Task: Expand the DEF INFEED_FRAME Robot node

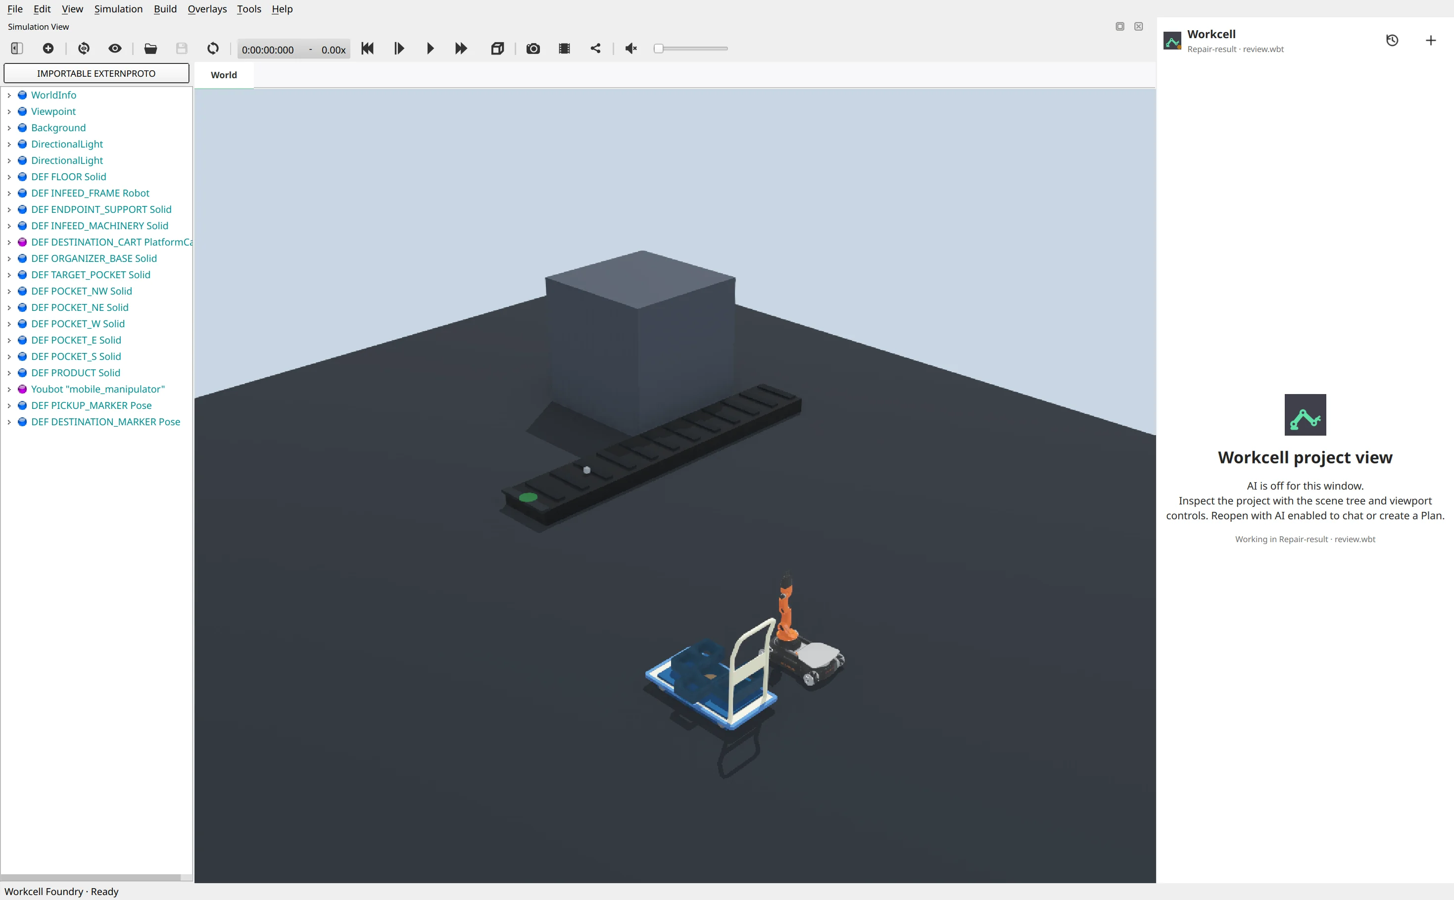Action: point(9,194)
